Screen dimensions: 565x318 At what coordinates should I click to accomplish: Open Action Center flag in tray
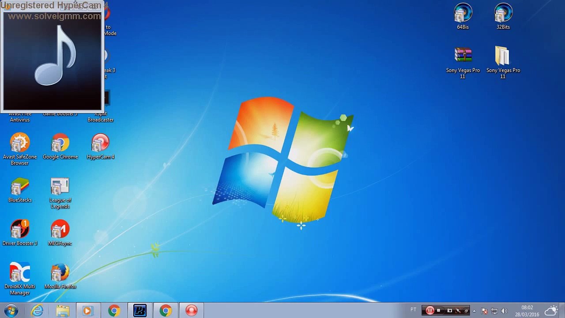(x=484, y=311)
